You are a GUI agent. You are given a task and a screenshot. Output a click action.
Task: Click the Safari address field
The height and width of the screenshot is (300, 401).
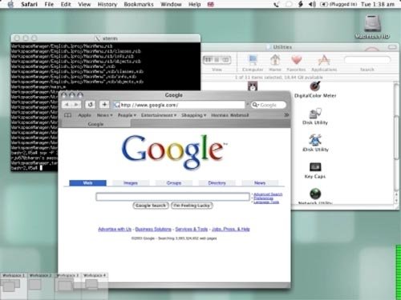(179, 105)
